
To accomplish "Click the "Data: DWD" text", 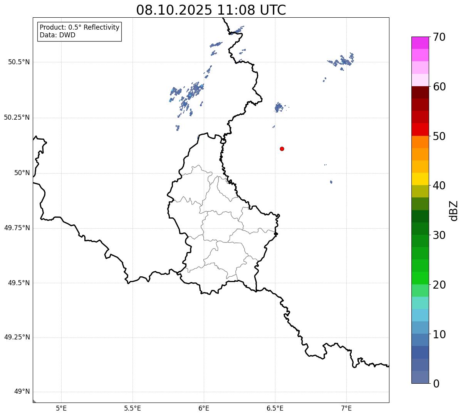I will [57, 35].
